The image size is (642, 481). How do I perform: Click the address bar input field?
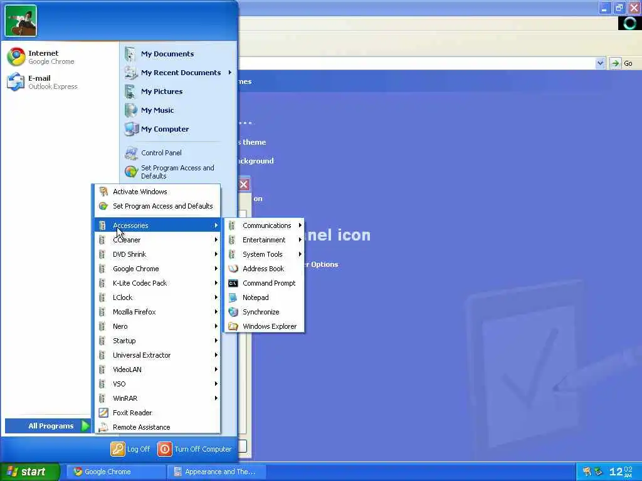pyautogui.click(x=417, y=63)
